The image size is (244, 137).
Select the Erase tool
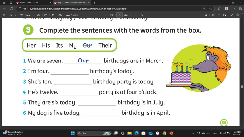tap(39, 15)
